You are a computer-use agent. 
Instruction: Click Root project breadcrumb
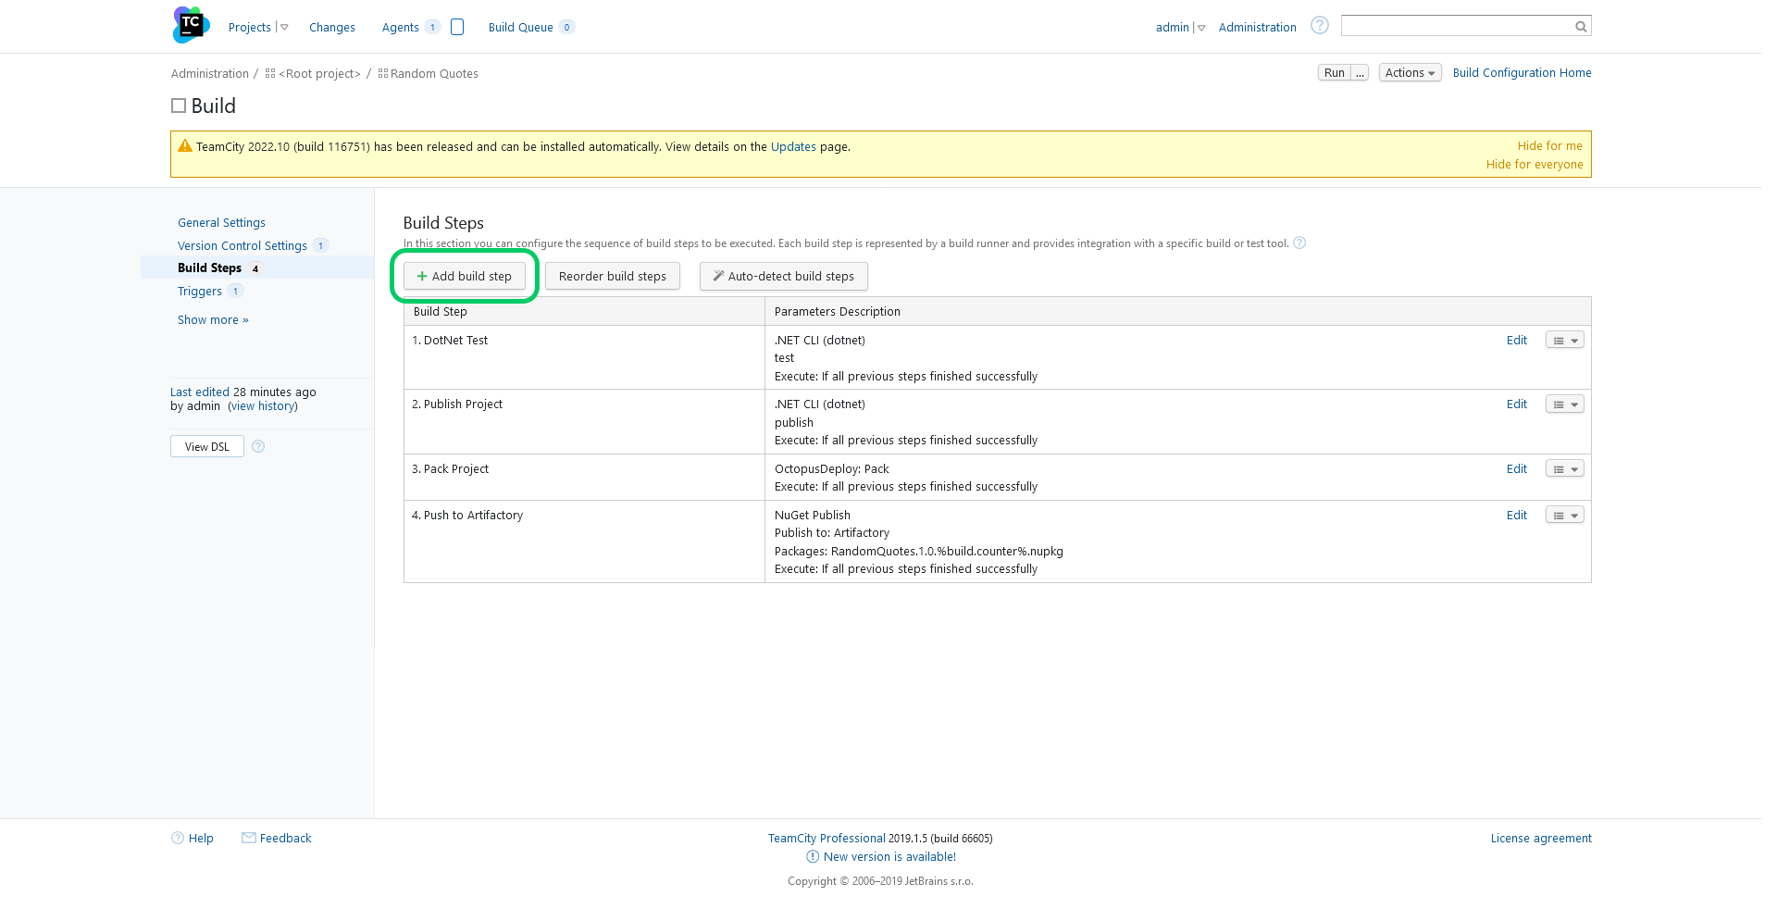(x=319, y=73)
